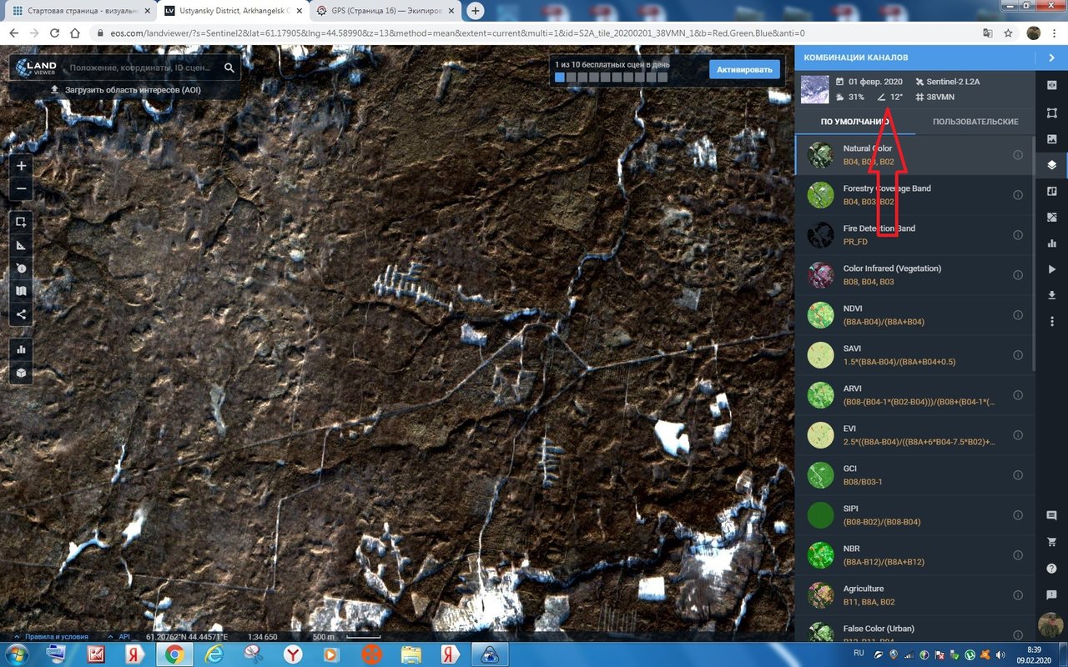Select the EVI index
The image size is (1068, 667).
(x=914, y=435)
